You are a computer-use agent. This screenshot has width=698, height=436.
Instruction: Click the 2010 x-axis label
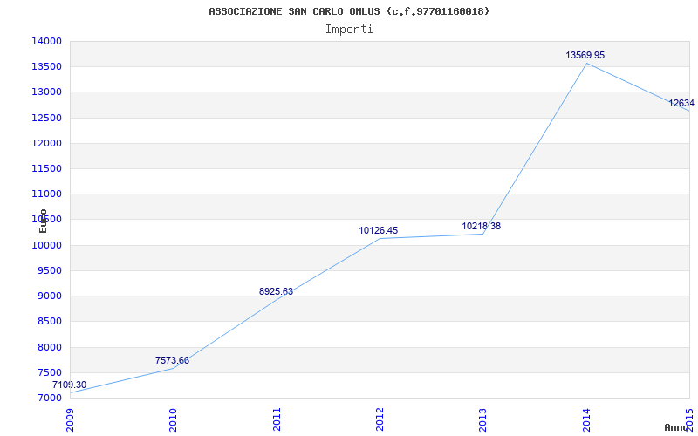click(173, 419)
